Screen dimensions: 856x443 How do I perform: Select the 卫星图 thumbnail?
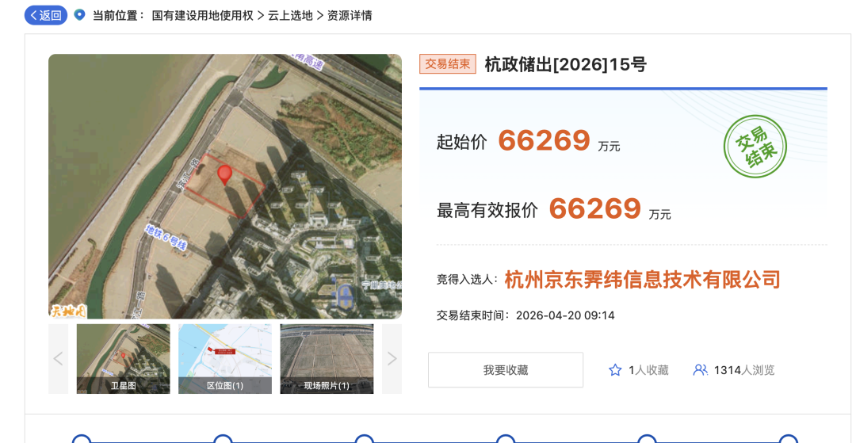point(123,358)
